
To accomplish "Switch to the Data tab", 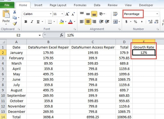I will point(97,5).
